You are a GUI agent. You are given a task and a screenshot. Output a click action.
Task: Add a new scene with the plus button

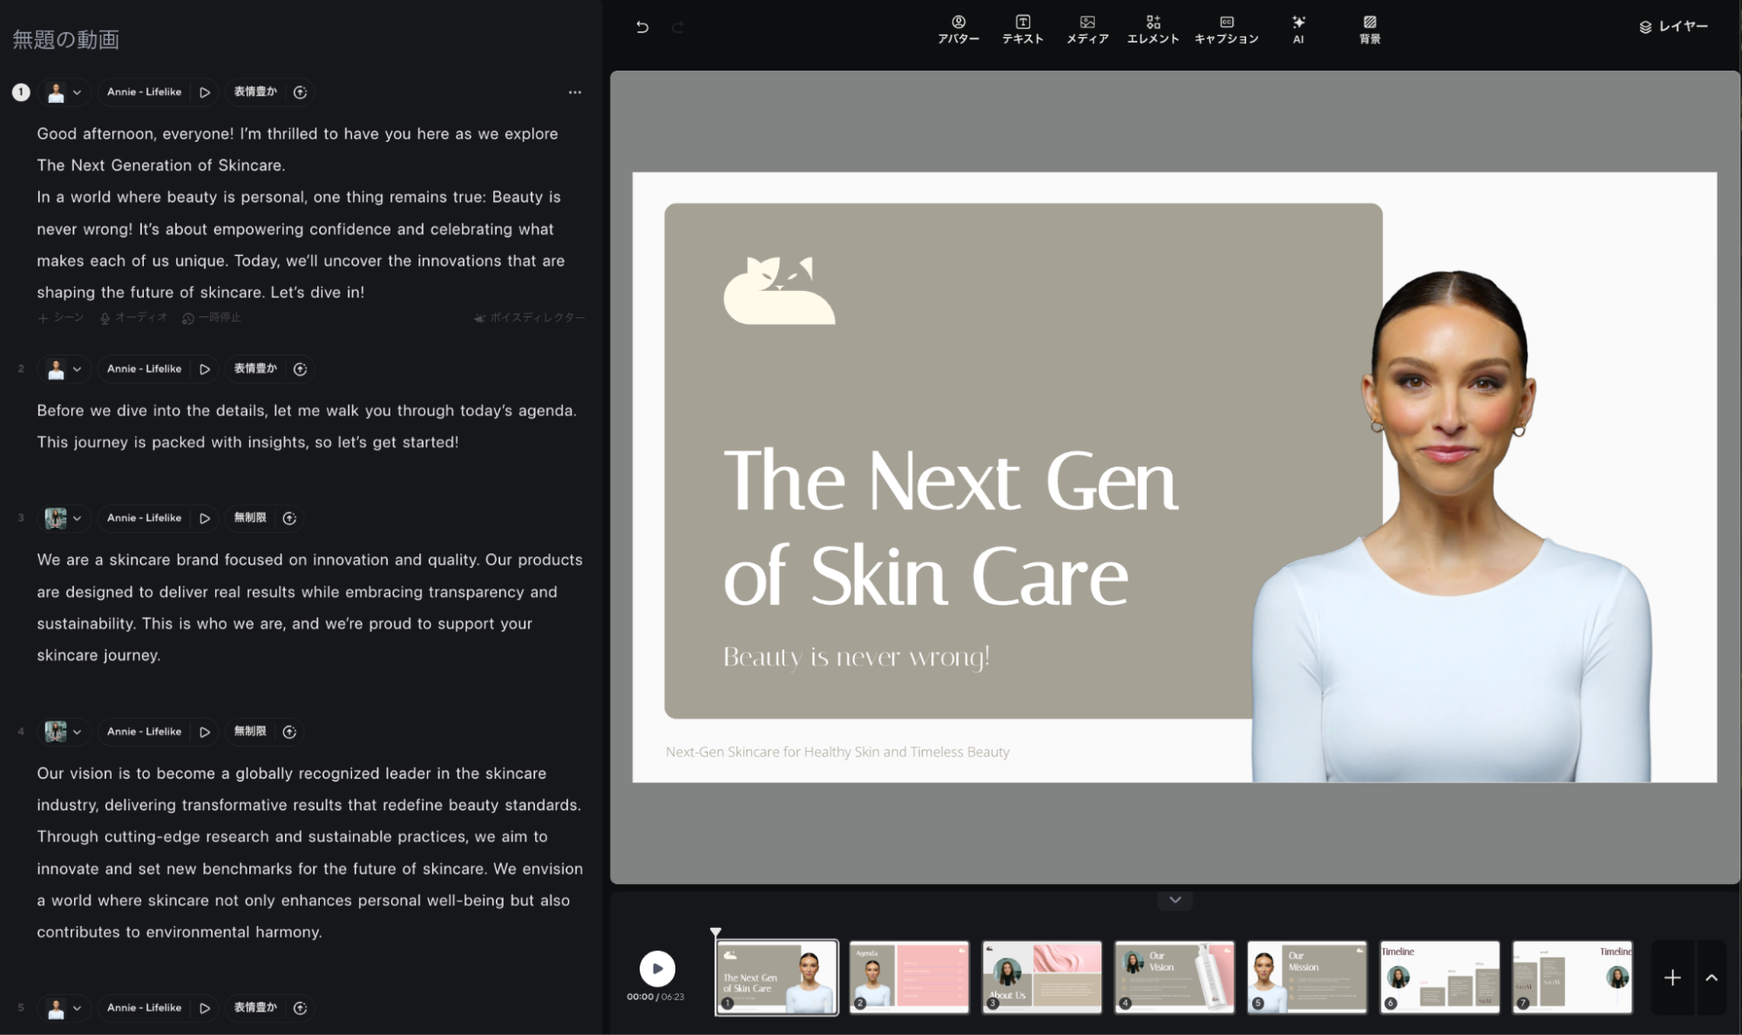(x=1671, y=977)
